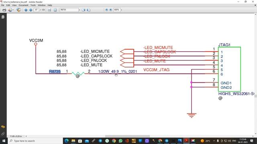Open the Pages panel in left sidebar
This screenshot has width=257, height=144.
point(3,17)
